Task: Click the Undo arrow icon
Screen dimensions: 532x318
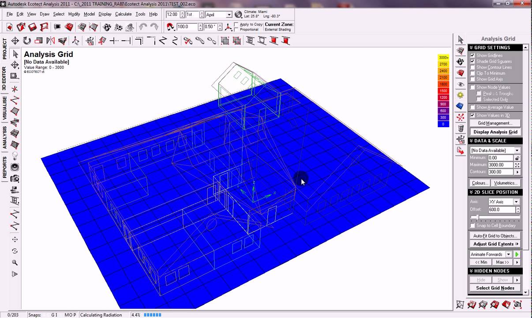Action: point(142,27)
